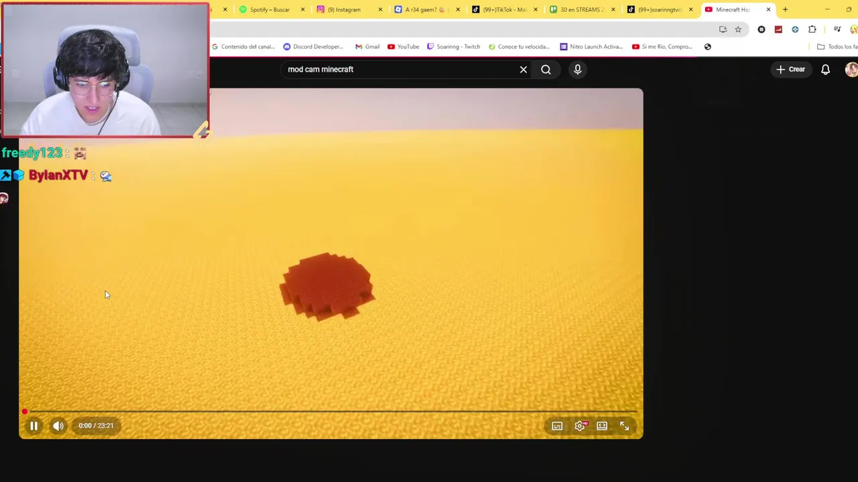Open Chrome profile avatar

click(x=854, y=29)
